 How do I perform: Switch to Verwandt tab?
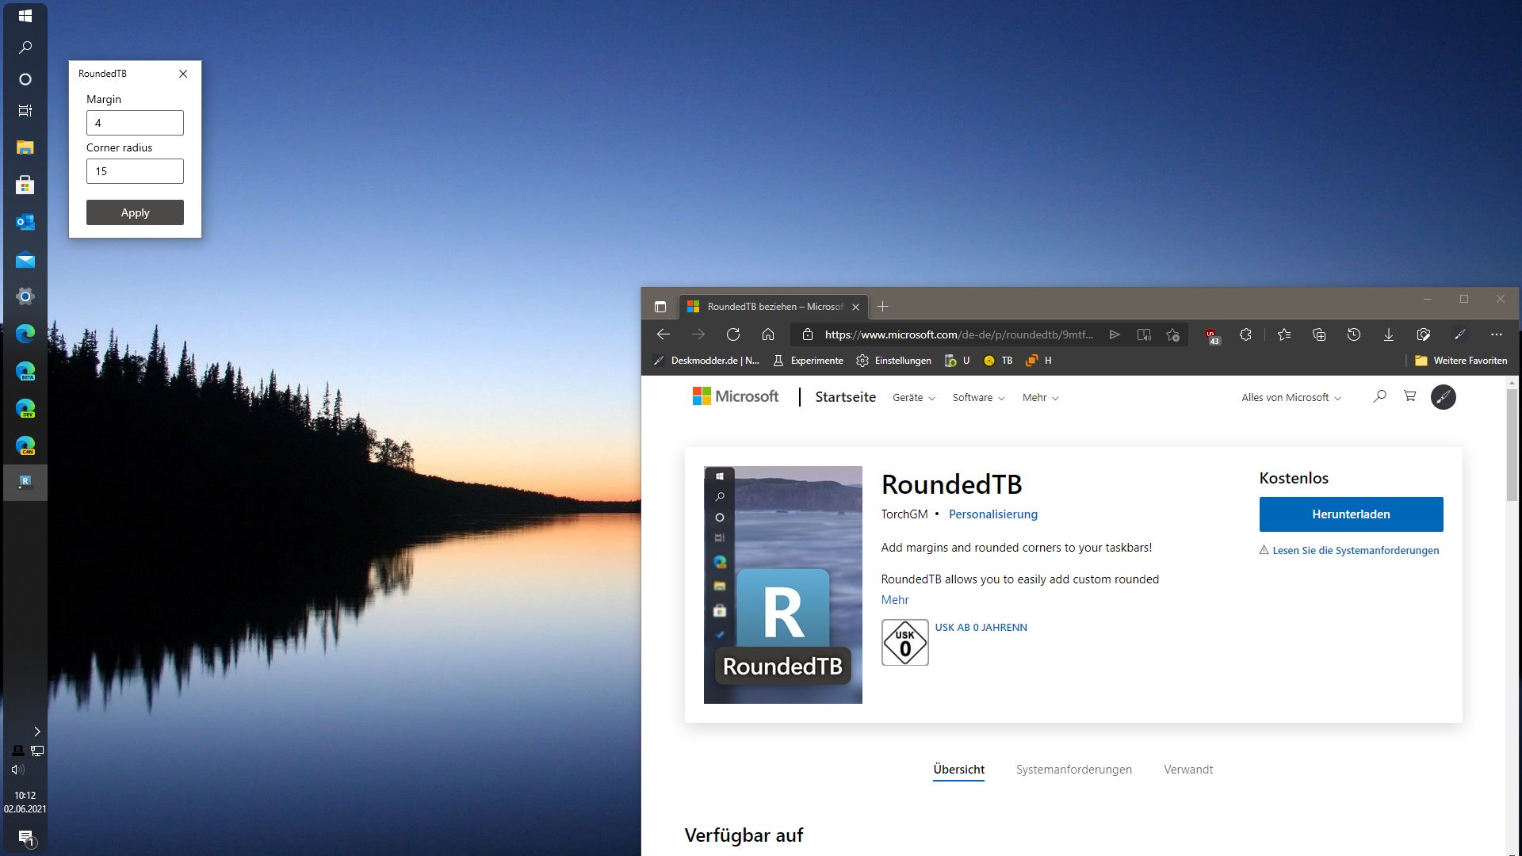tap(1188, 770)
